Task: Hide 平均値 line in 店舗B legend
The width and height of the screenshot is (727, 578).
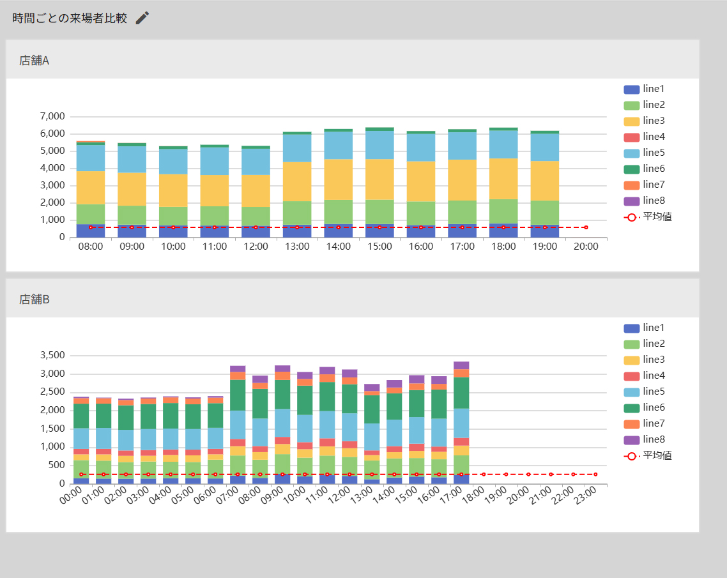Action: tap(648, 456)
